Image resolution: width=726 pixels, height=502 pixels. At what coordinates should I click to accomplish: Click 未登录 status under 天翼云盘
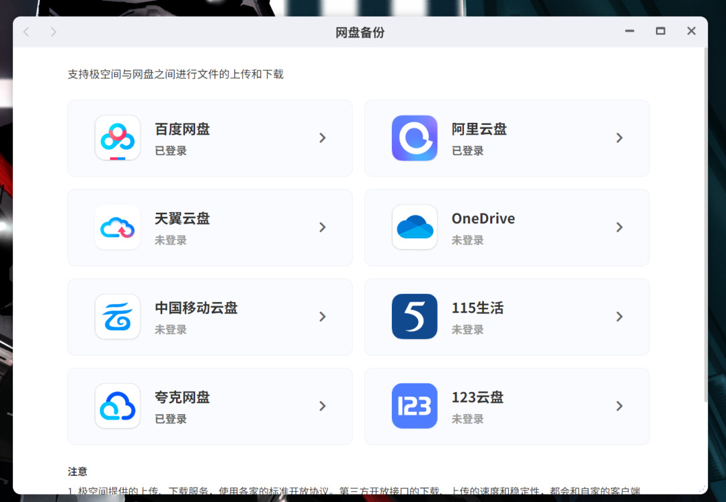click(171, 240)
